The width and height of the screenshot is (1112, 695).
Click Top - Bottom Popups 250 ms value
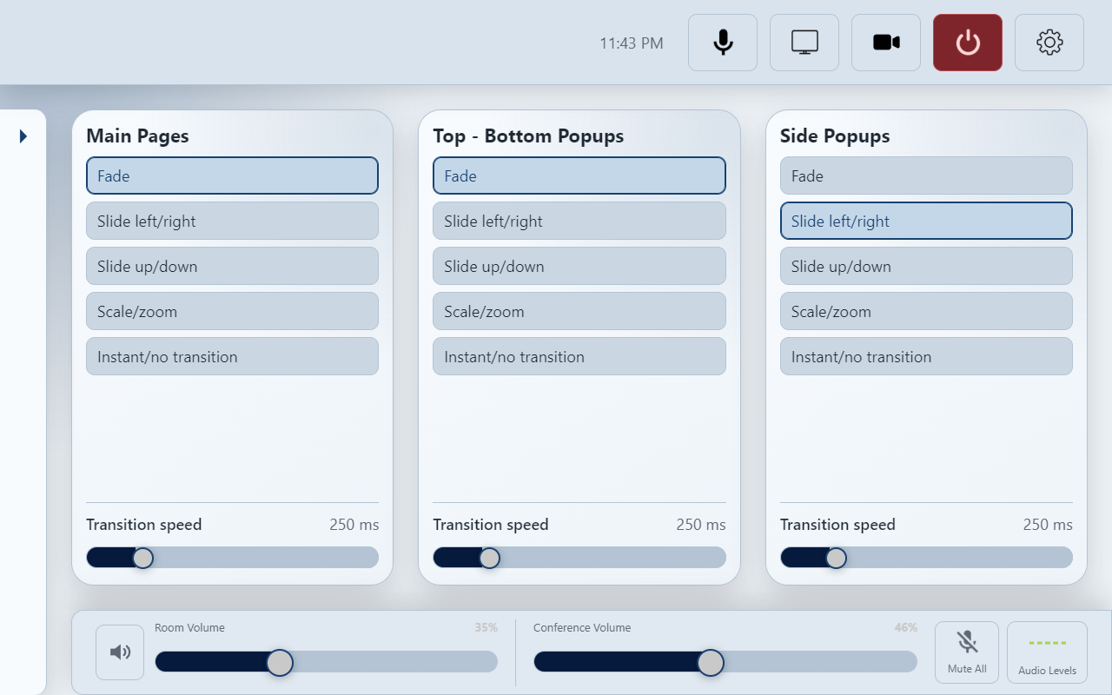(x=701, y=525)
